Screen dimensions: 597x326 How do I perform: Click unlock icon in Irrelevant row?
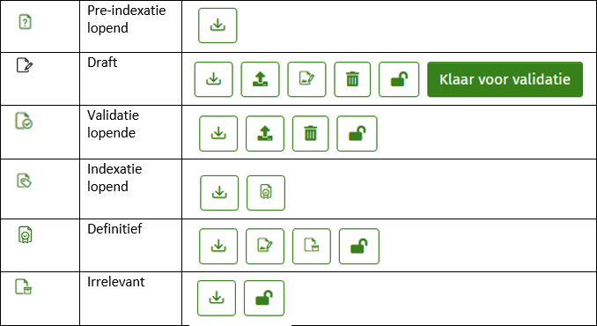pyautogui.click(x=264, y=298)
